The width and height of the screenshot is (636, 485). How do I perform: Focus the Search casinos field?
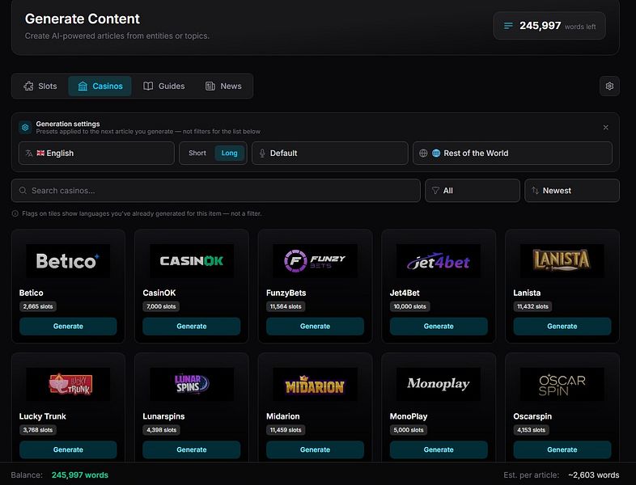216,191
